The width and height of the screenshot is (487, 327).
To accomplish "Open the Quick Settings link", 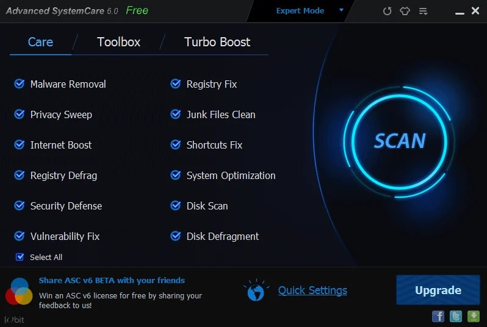I will pyautogui.click(x=312, y=290).
